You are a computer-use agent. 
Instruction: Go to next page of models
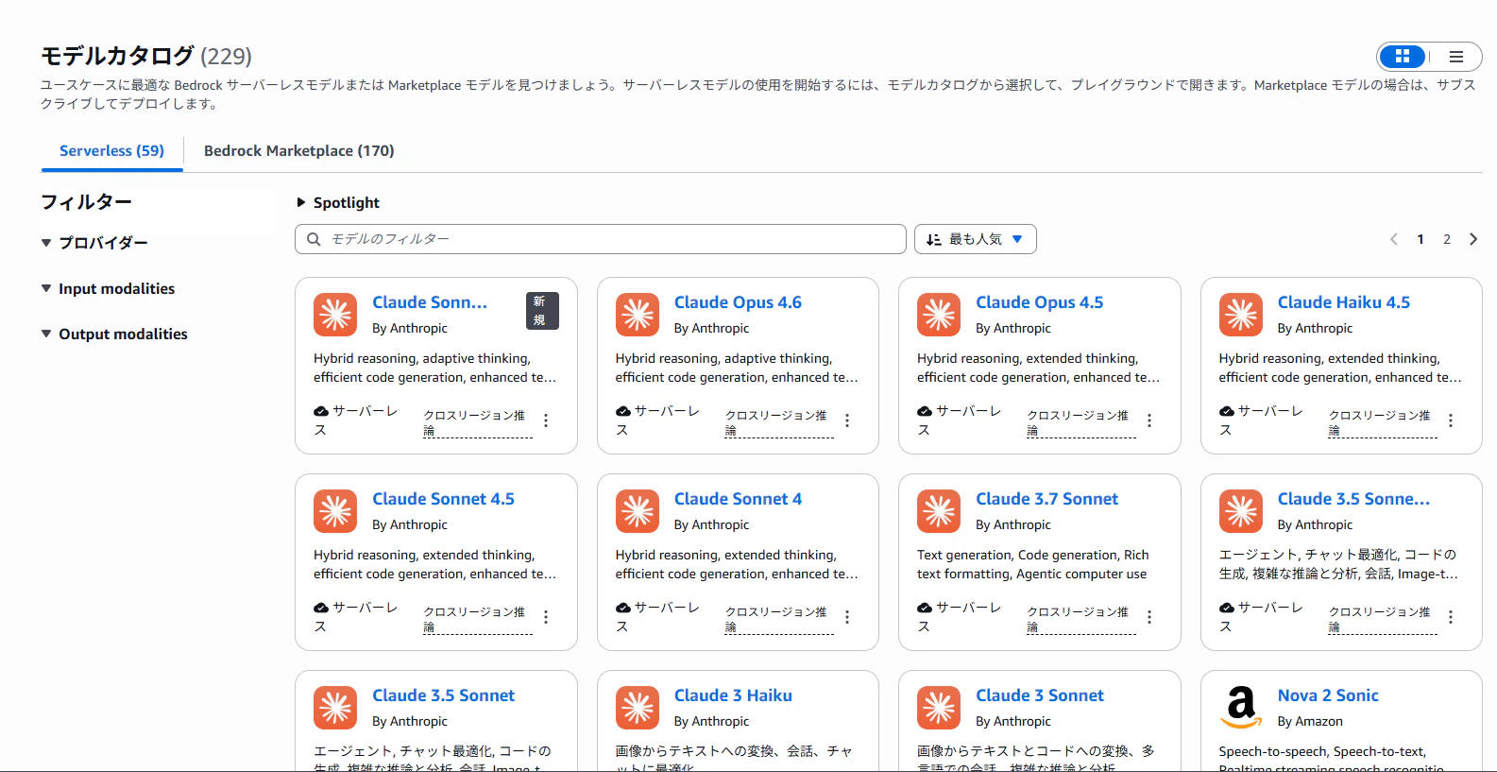1473,239
